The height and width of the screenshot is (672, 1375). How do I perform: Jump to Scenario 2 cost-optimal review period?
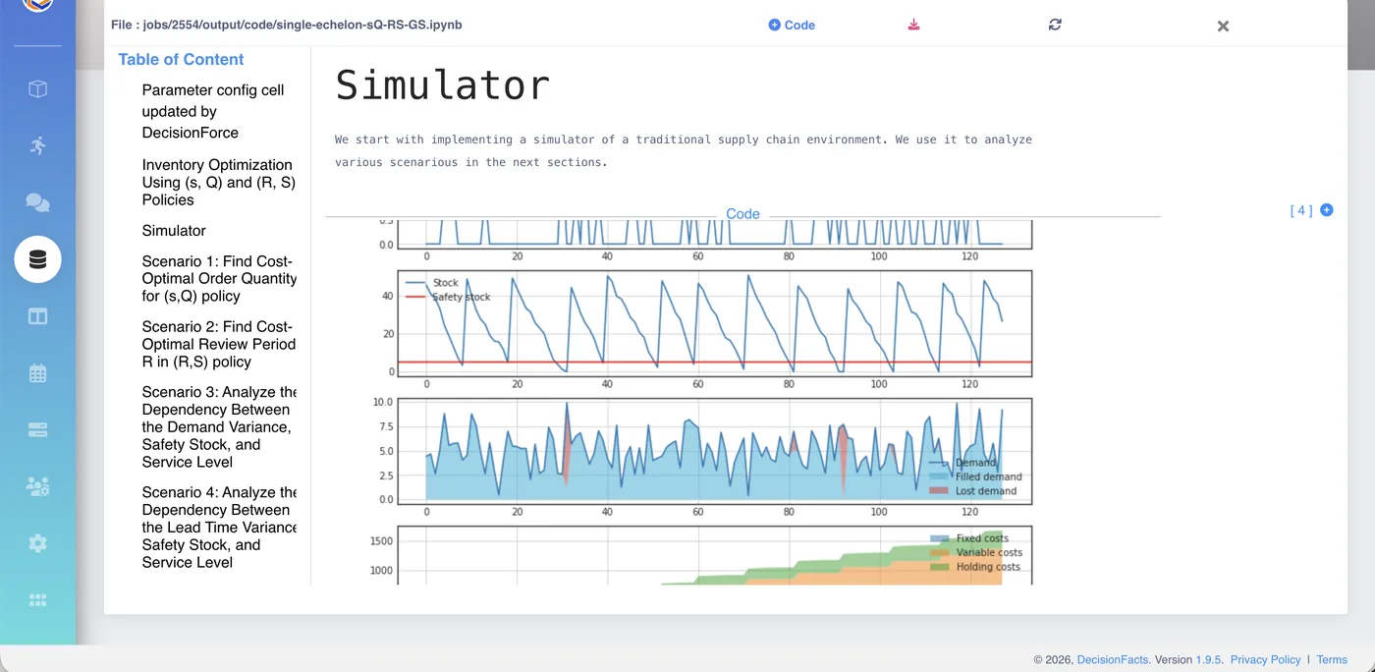[219, 344]
